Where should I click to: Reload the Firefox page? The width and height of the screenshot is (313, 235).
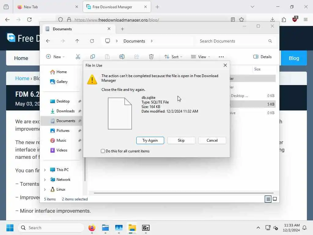pyautogui.click(x=29, y=20)
